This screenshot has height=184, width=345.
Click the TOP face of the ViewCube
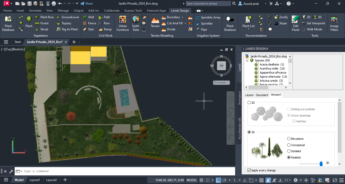coord(221,66)
